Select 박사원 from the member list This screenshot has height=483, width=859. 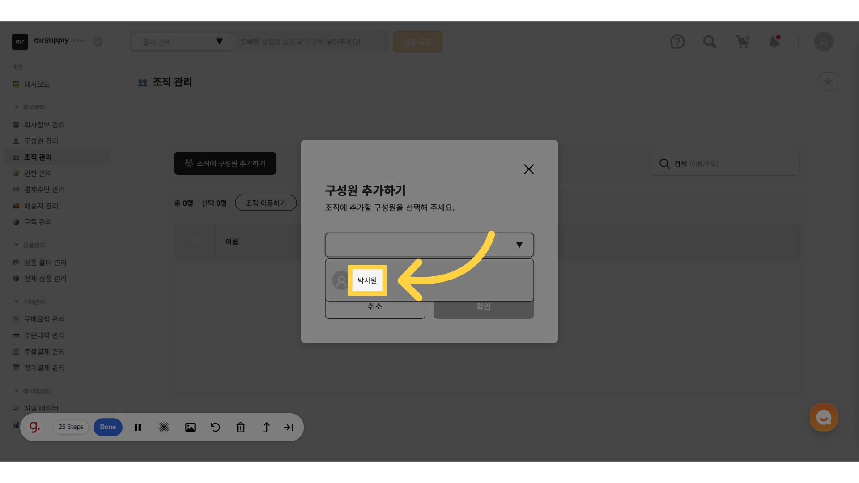click(x=367, y=280)
